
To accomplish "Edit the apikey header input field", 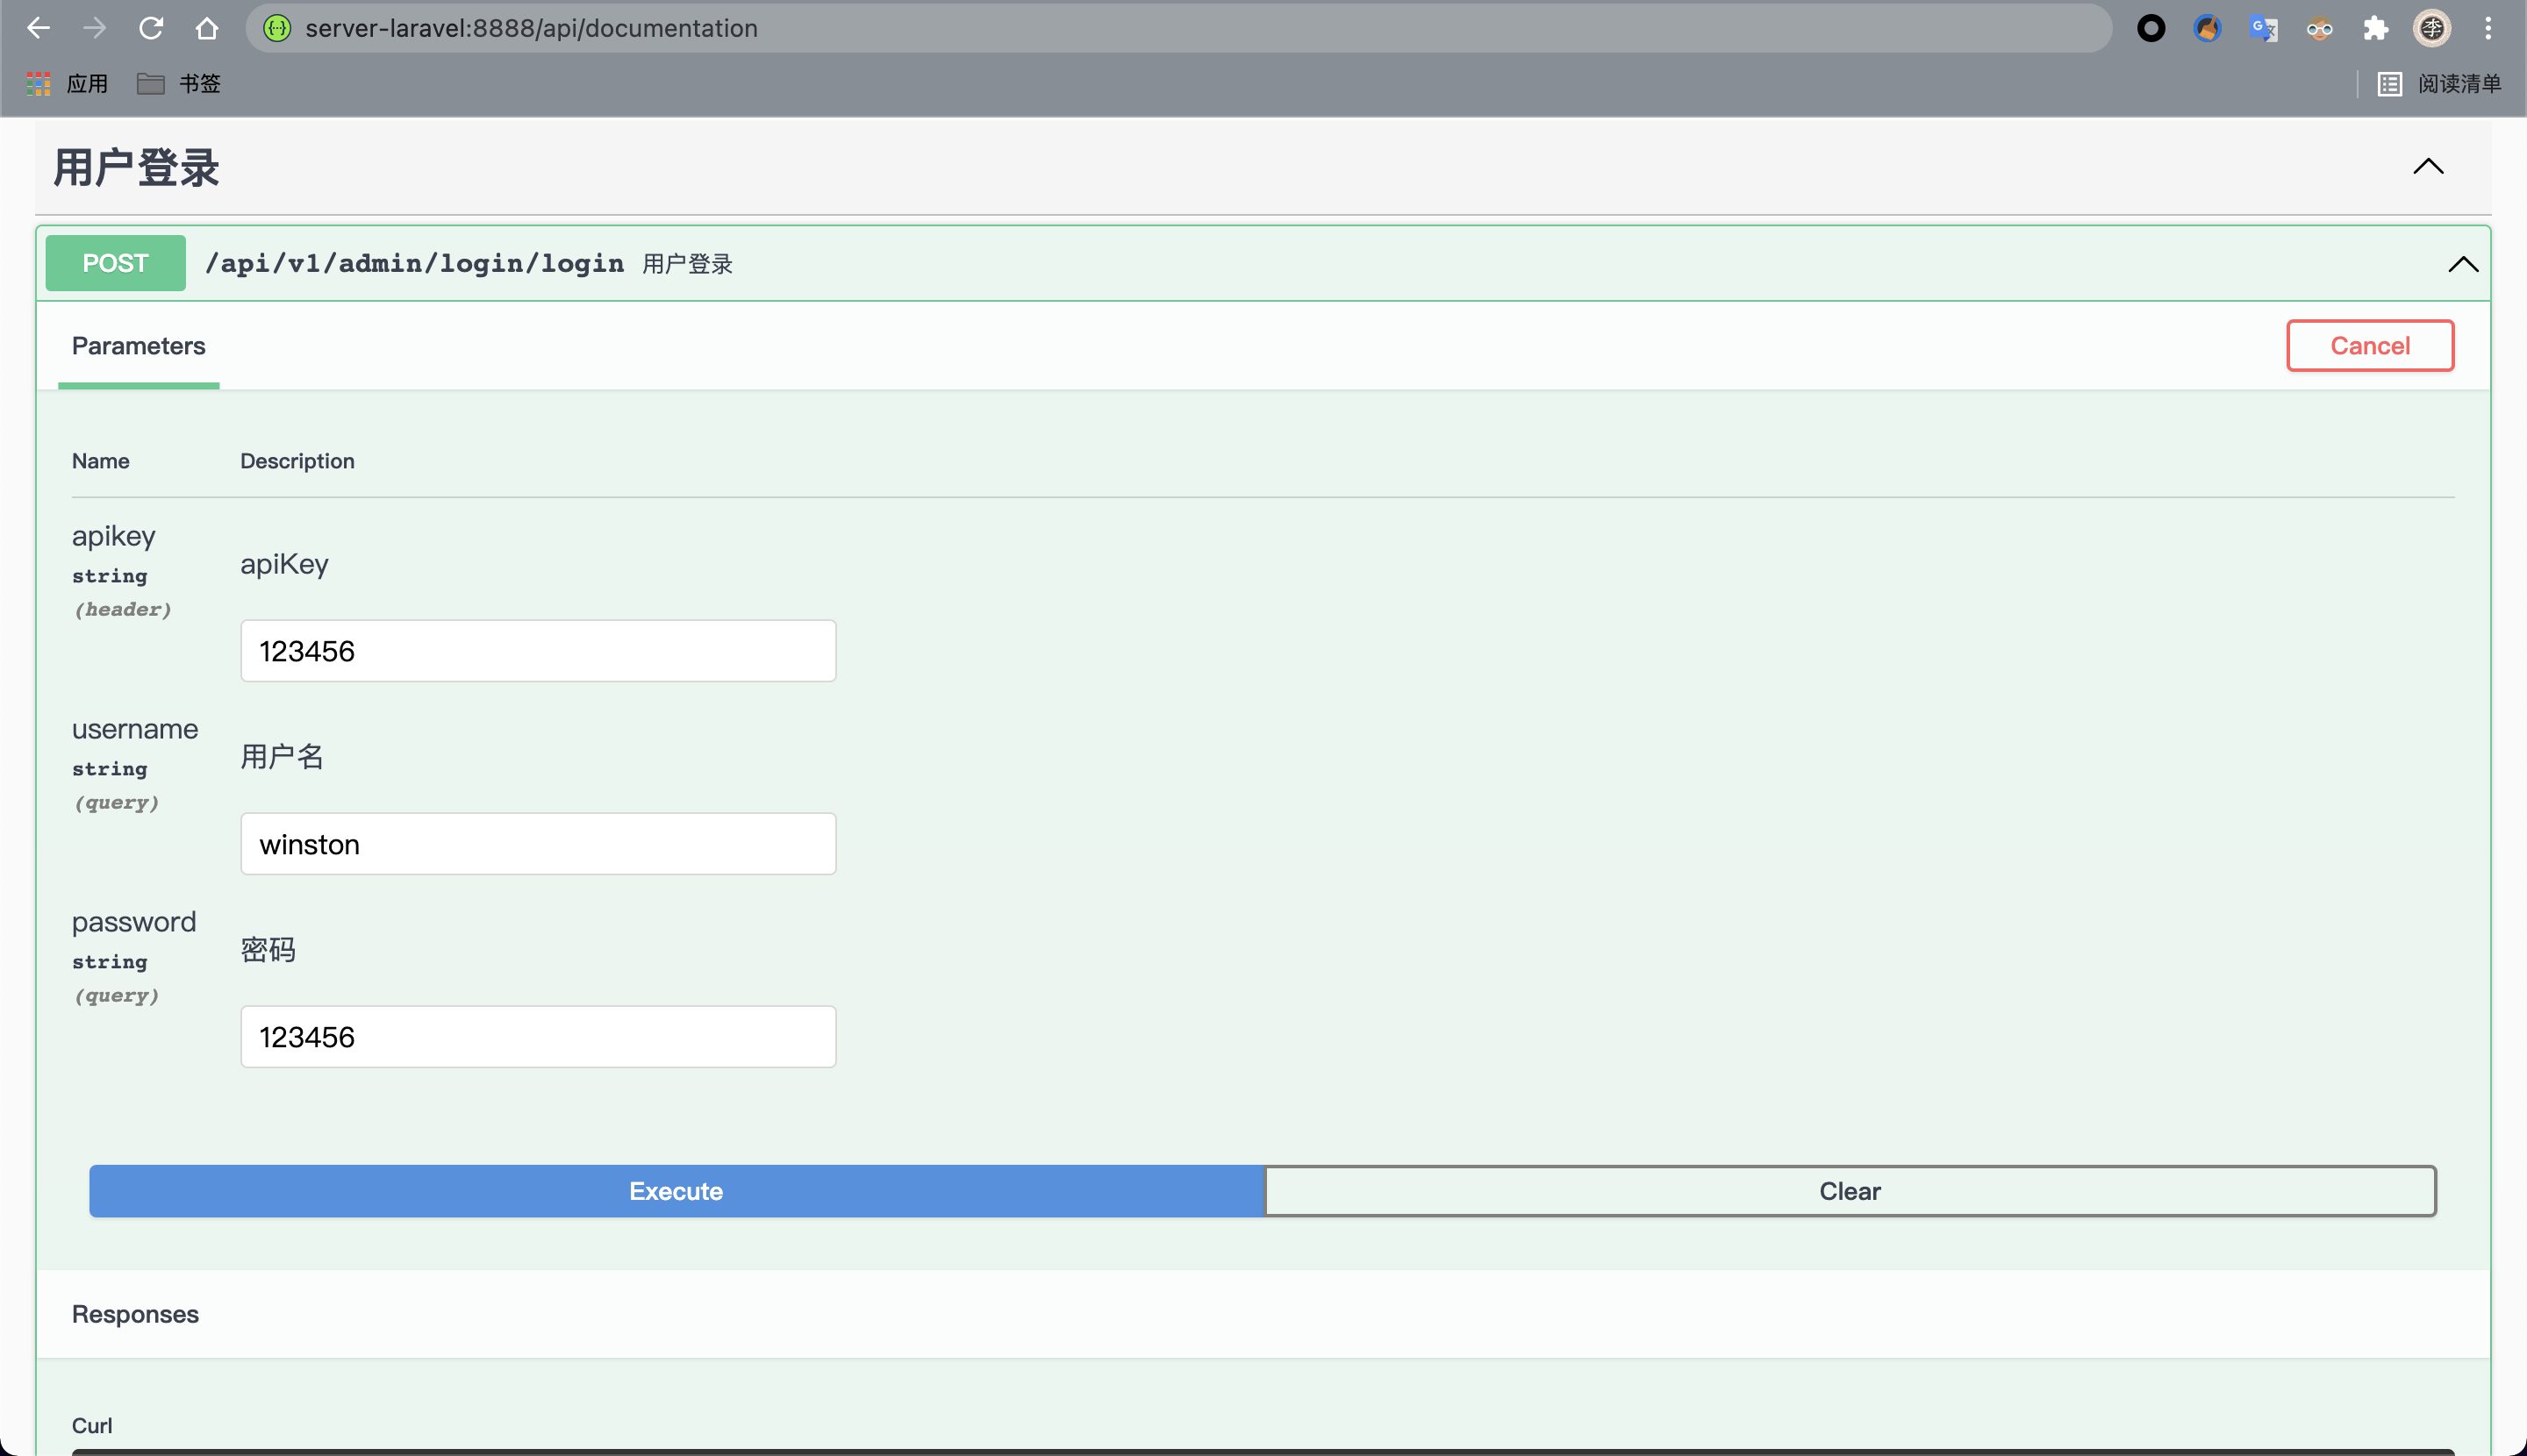I will click(x=538, y=651).
